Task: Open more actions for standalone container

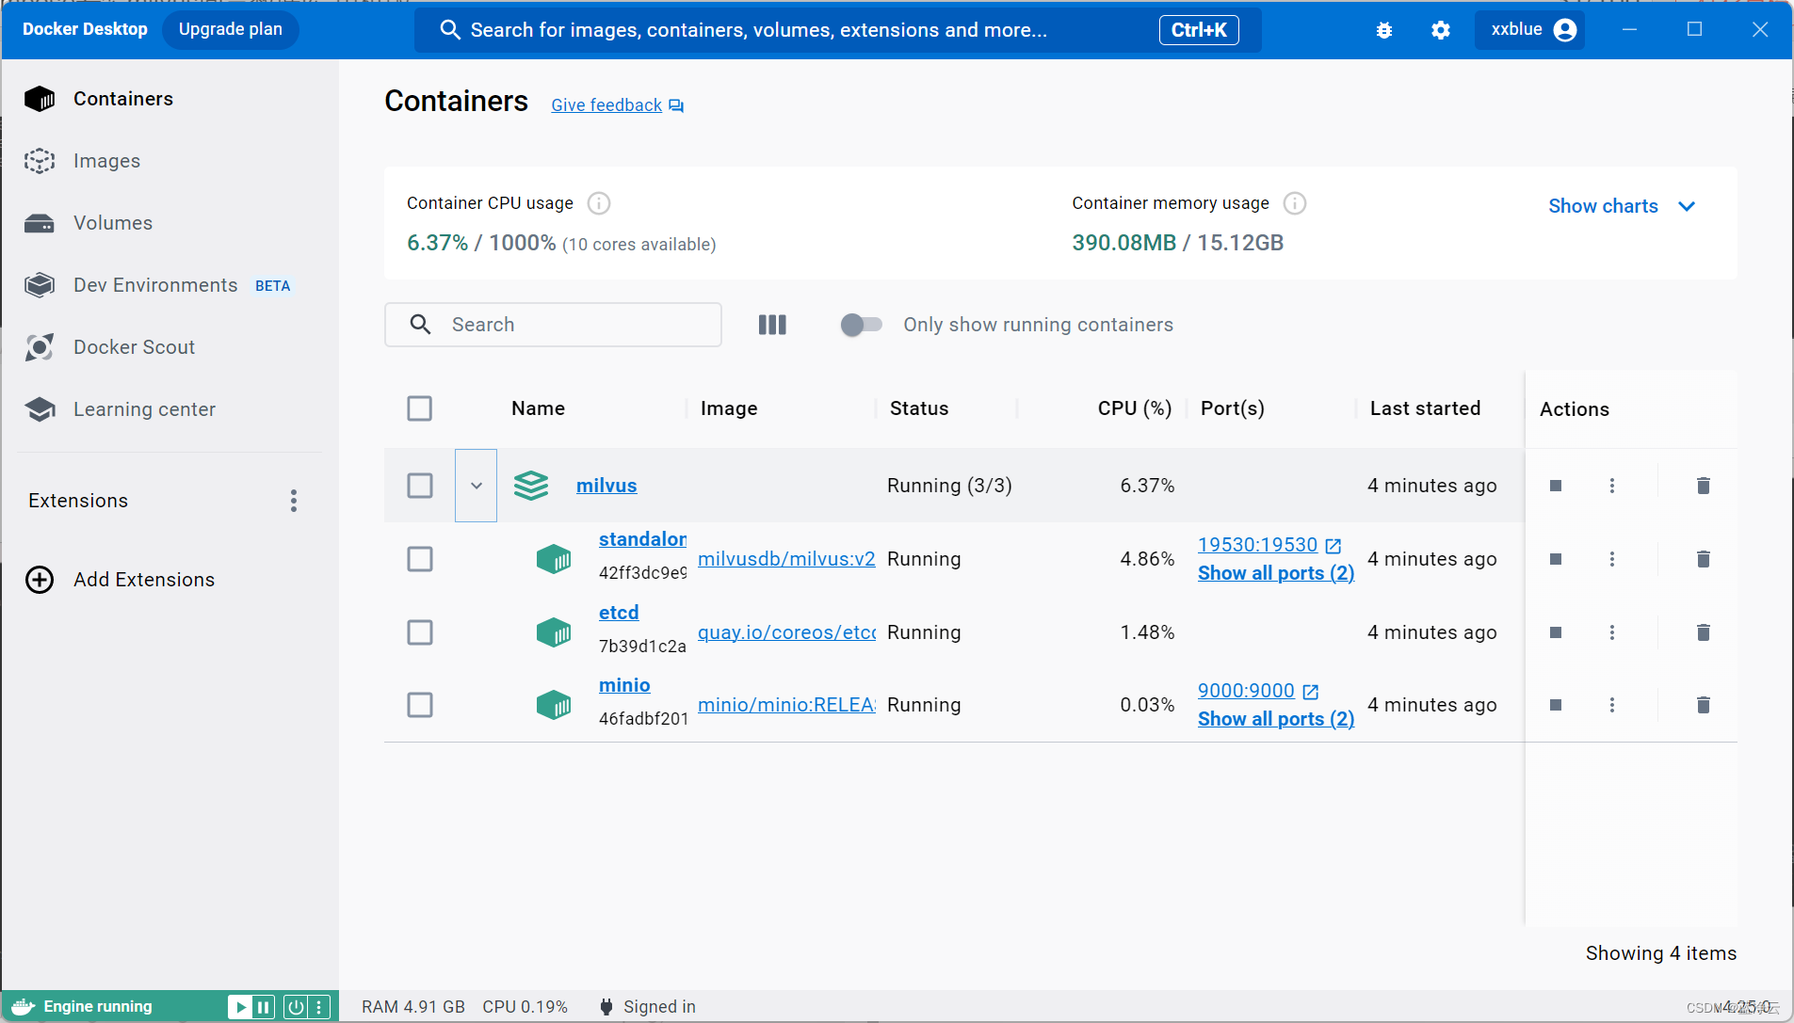Action: tap(1612, 559)
